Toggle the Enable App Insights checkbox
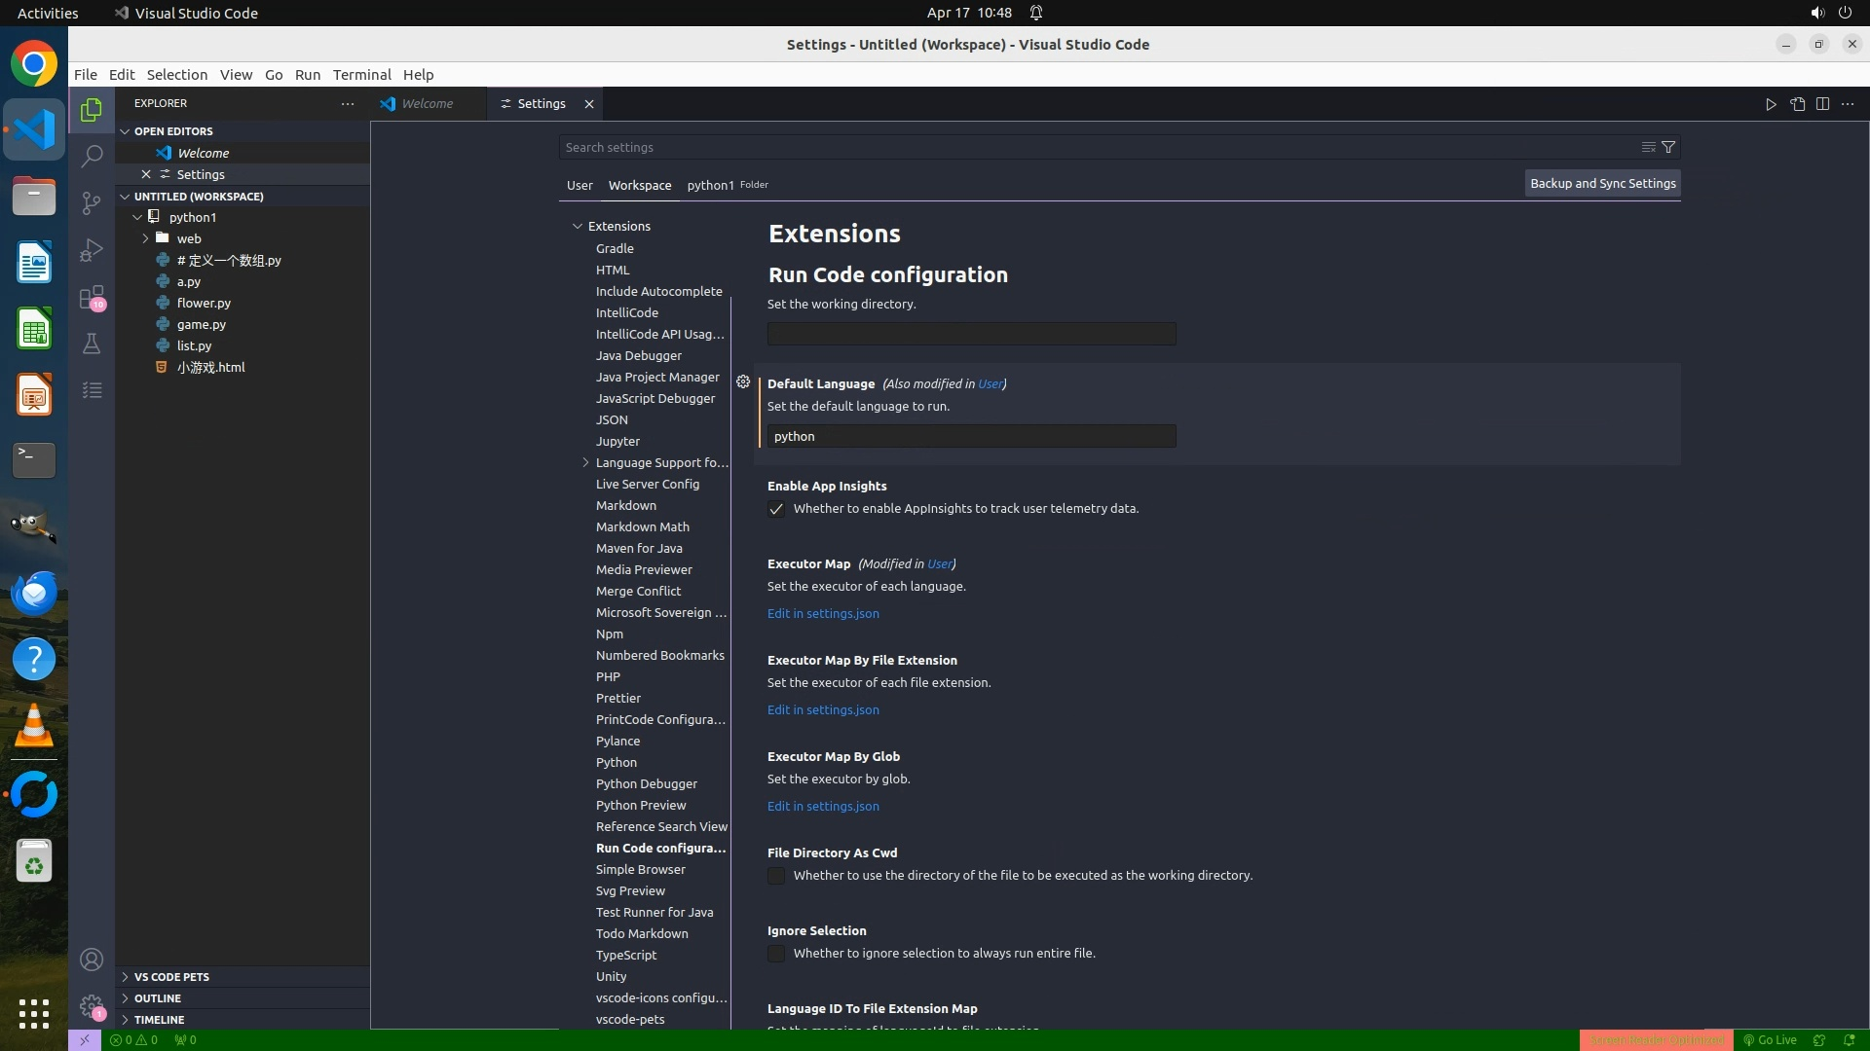Image resolution: width=1870 pixels, height=1051 pixels. [x=776, y=509]
